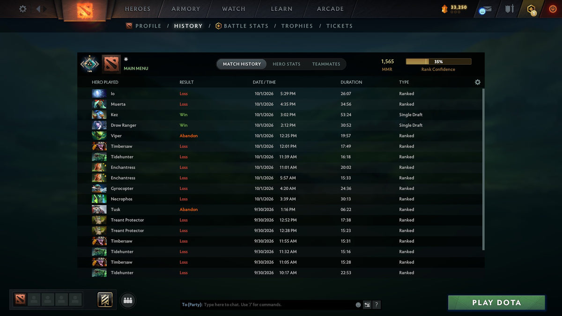Click the Muerta hero portrait

(x=99, y=104)
